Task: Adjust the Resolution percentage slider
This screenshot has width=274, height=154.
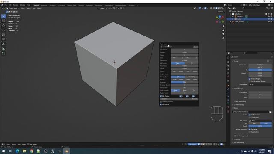Action: coord(260,70)
